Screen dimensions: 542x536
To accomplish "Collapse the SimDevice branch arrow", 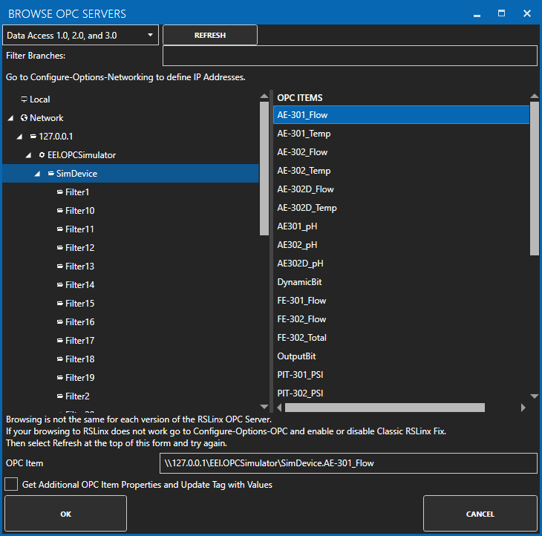I will tap(37, 174).
